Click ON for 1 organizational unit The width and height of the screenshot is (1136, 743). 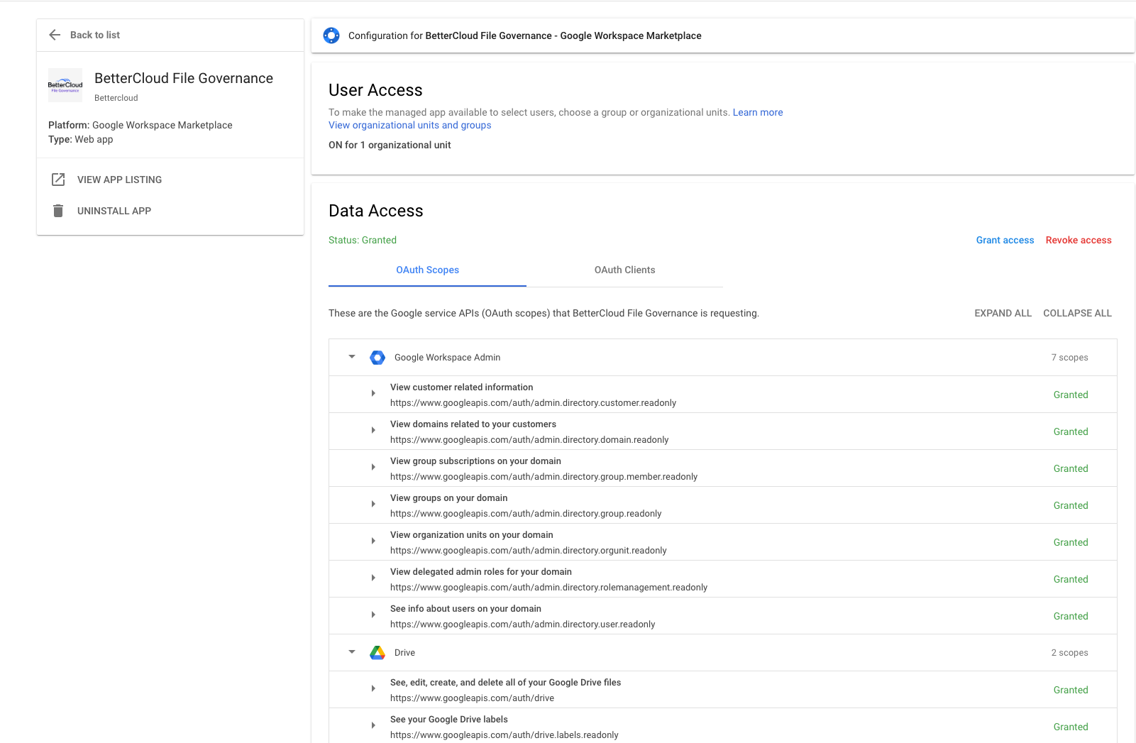point(390,145)
